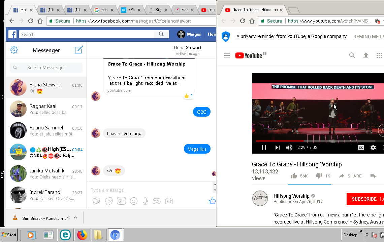Record a voice clip with microphone icon
This screenshot has width=384, height=242.
pos(145,201)
